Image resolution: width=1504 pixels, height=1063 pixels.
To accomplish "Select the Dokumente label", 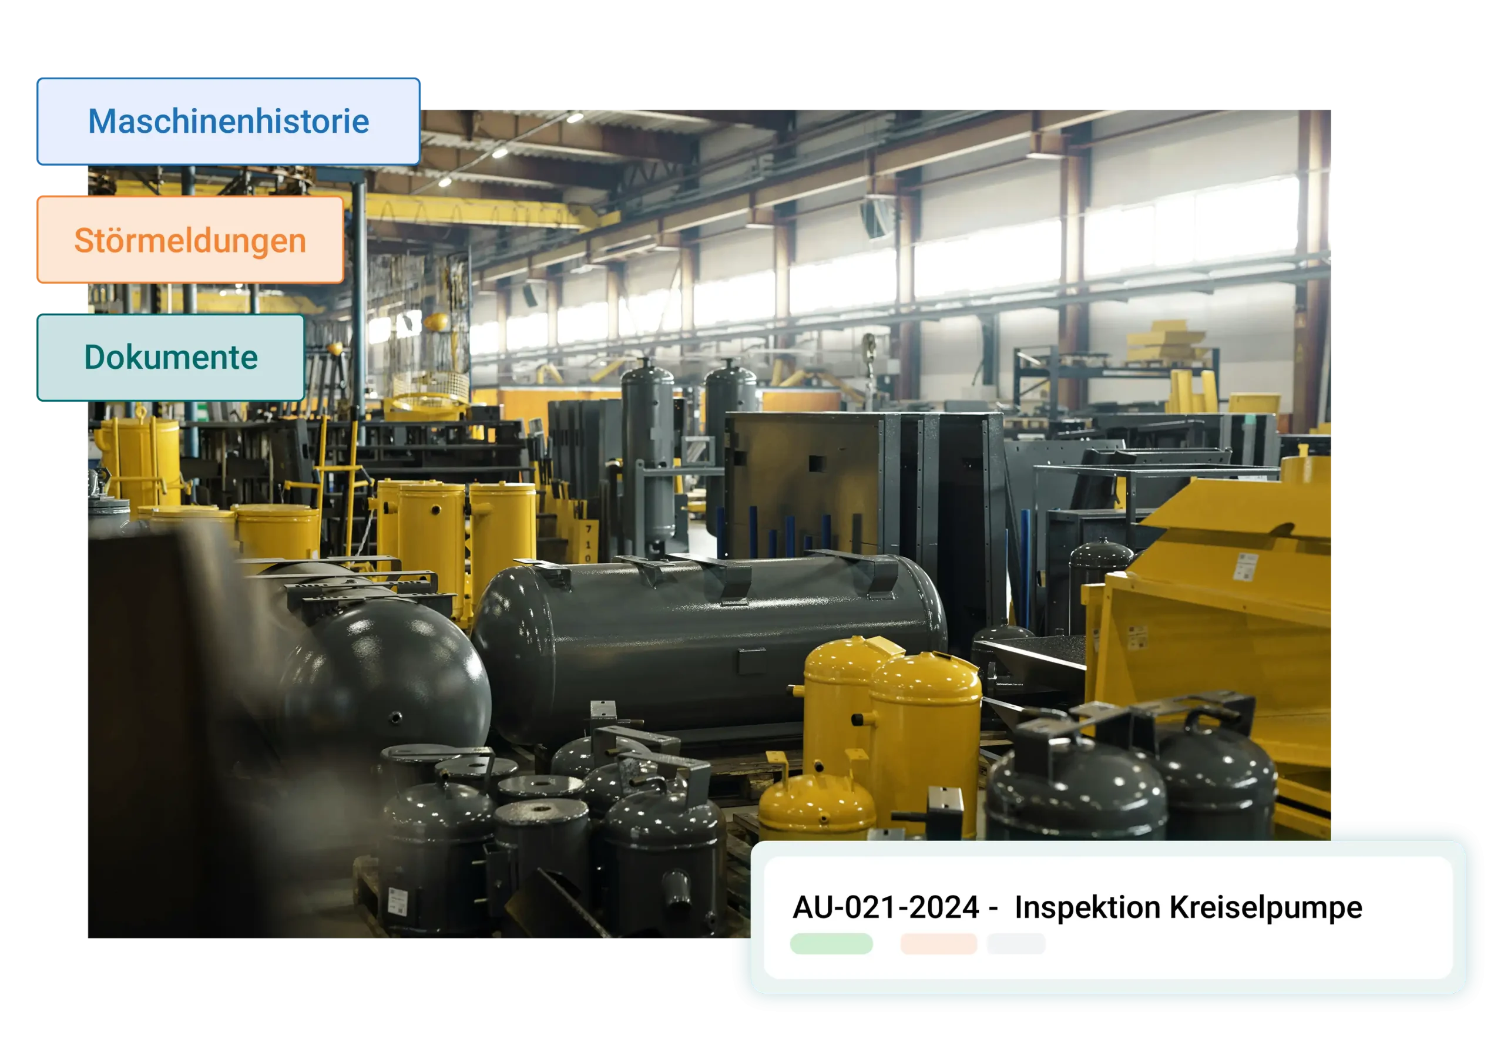I will pyautogui.click(x=171, y=358).
